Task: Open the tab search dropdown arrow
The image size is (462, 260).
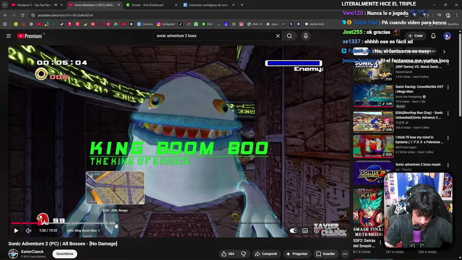Action: click(x=4, y=5)
